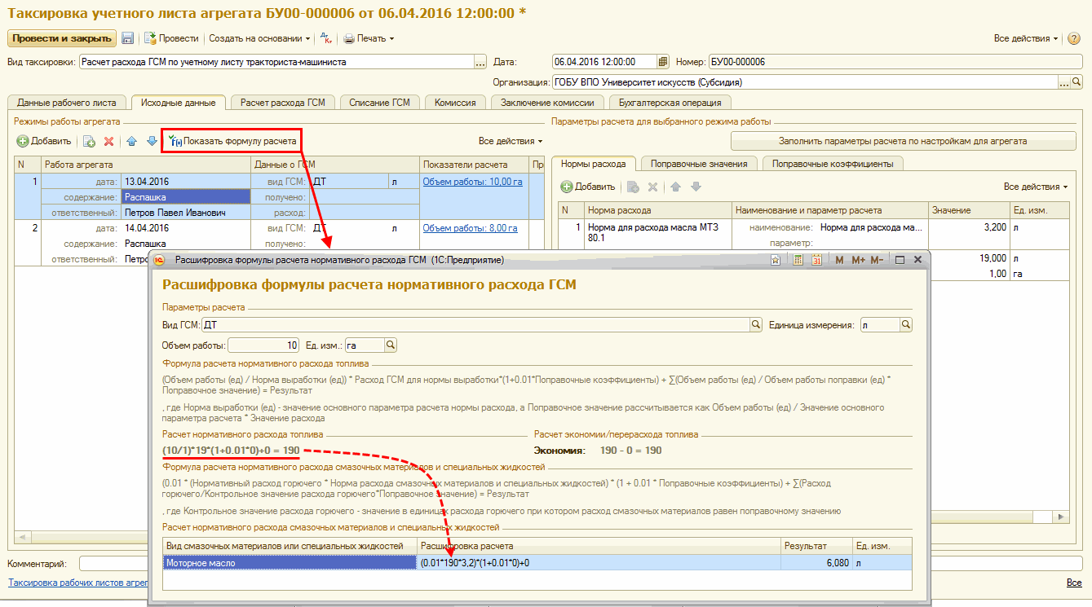Open the top-right Все действия menu
The image size is (1092, 607).
(1026, 38)
